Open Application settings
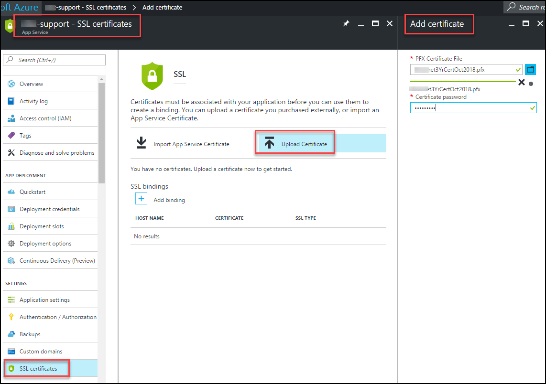The image size is (546, 384). coord(50,300)
